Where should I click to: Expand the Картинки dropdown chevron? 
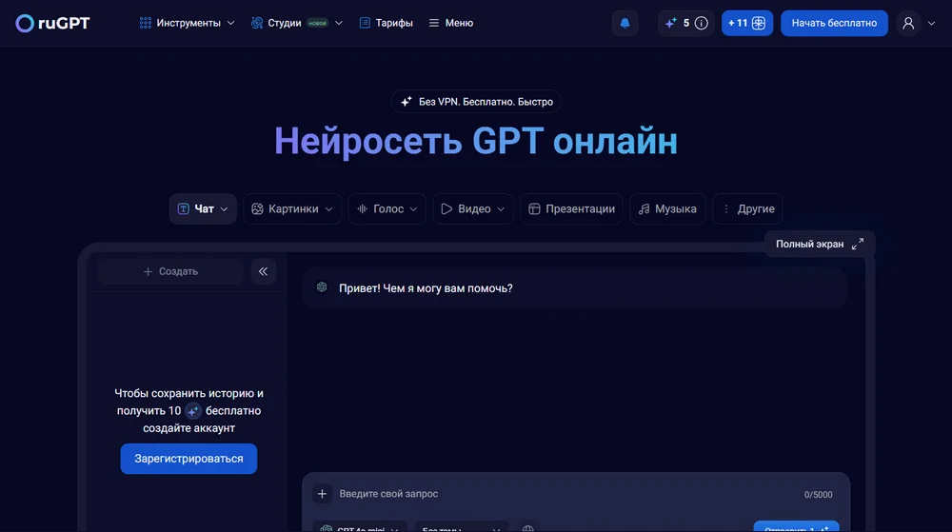click(x=329, y=209)
